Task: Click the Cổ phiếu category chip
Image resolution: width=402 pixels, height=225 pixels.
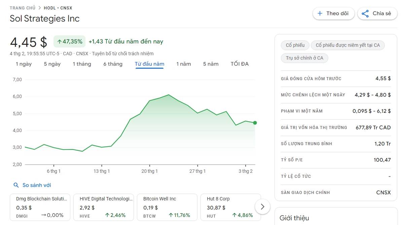Action: pyautogui.click(x=295, y=45)
